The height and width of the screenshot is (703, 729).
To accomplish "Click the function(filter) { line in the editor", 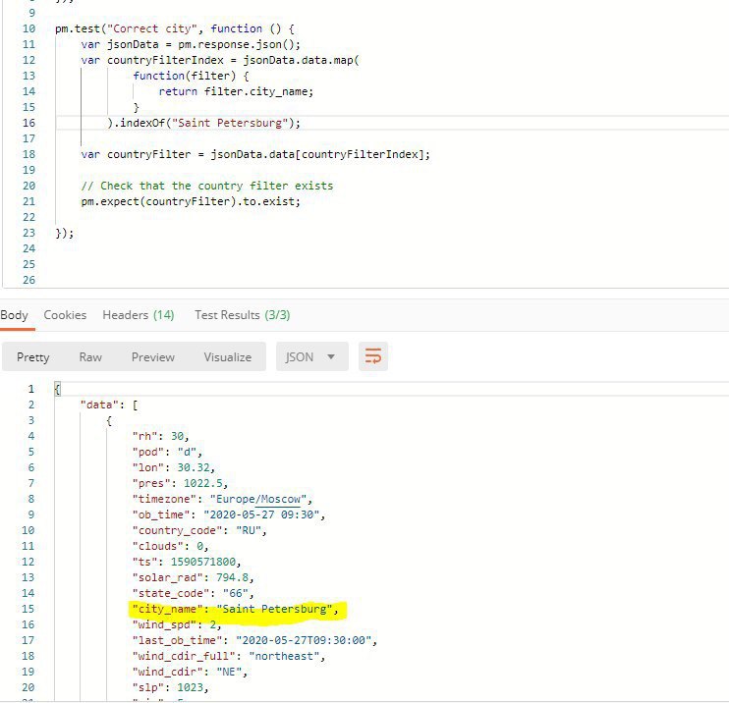I will tap(191, 76).
